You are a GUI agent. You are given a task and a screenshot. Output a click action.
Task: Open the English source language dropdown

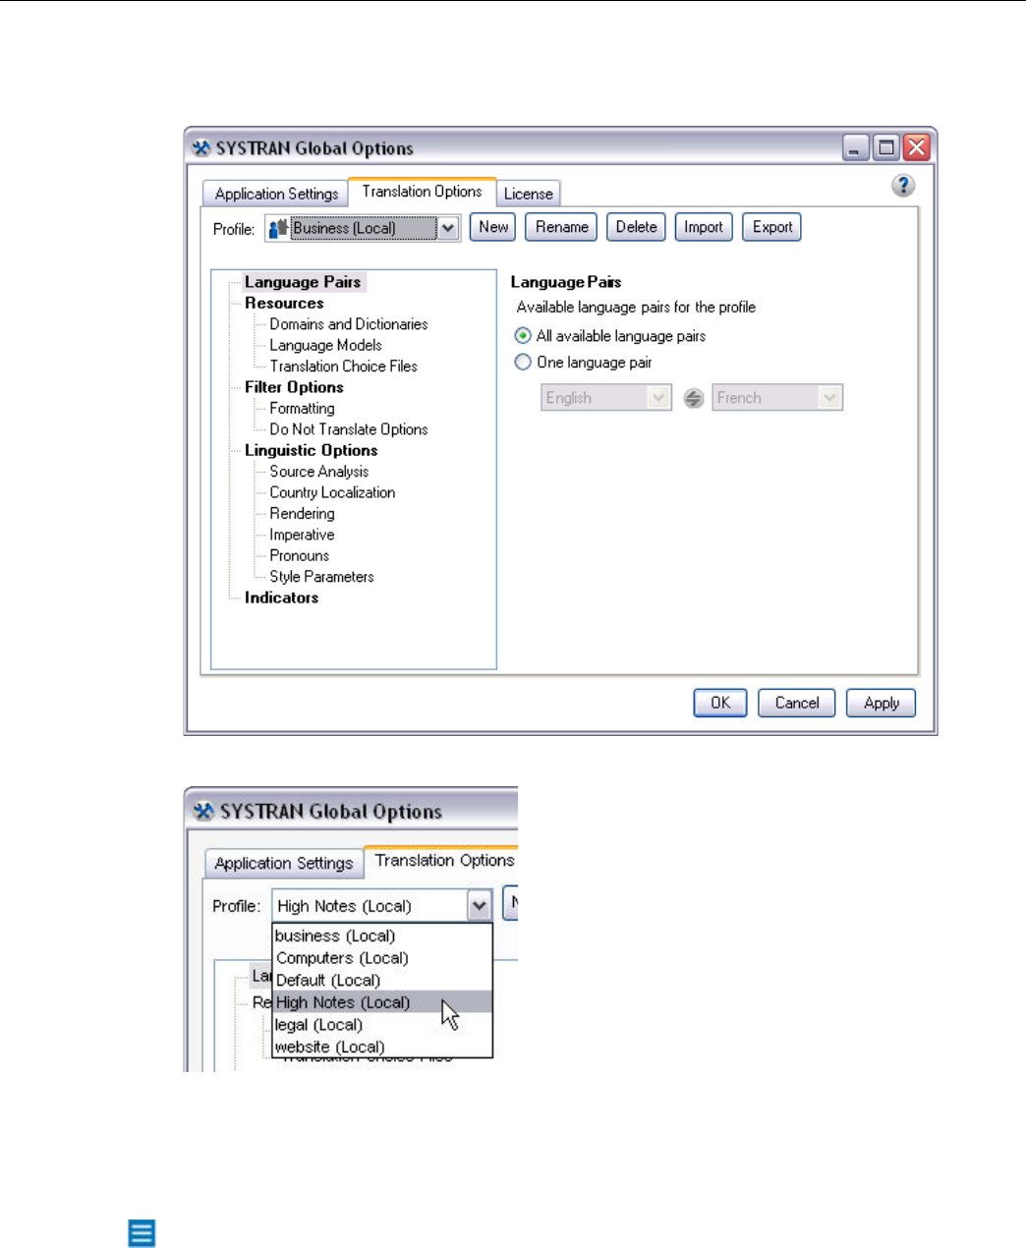click(606, 398)
